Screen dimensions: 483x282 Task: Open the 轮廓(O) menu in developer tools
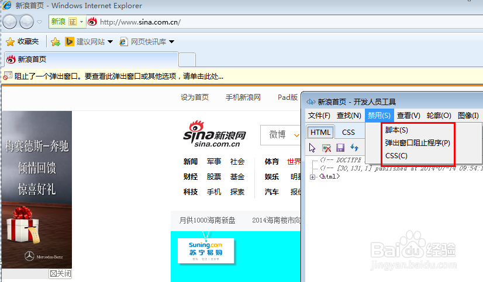point(439,116)
